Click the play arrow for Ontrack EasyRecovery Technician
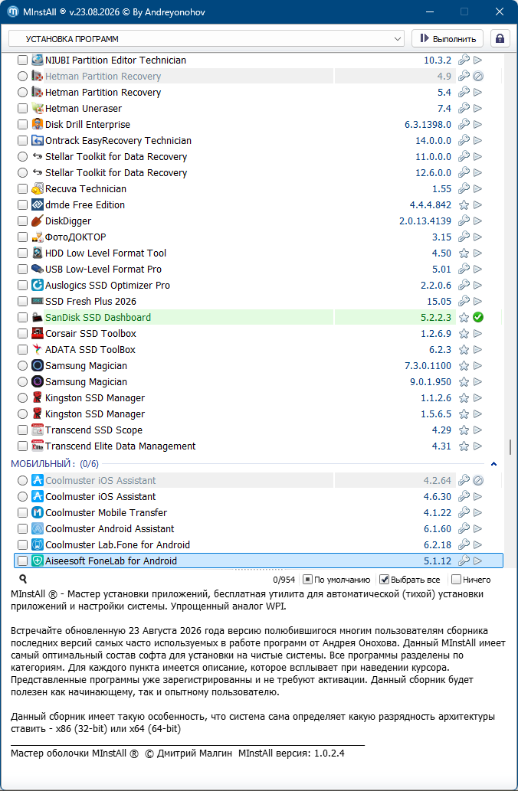Screen dimensions: 518x791 tap(477, 141)
